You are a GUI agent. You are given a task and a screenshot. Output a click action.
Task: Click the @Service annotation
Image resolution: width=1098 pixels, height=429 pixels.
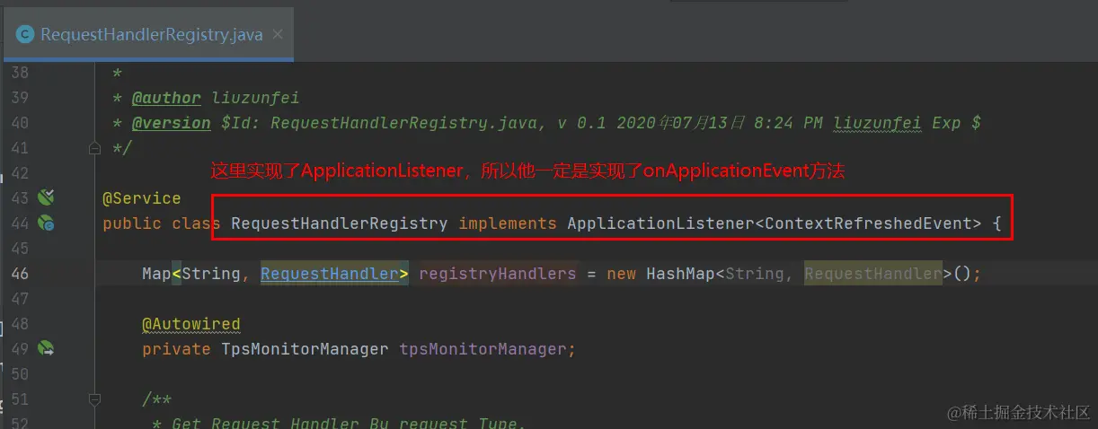point(142,198)
